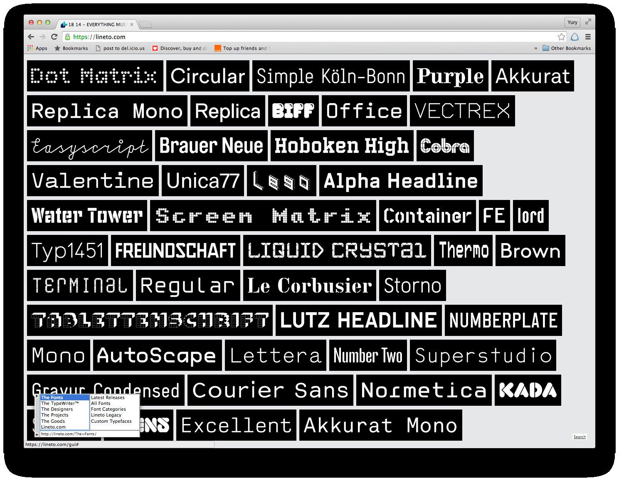Image resolution: width=619 pixels, height=481 pixels.
Task: Open 'All Fonts' submenu item
Action: pos(114,403)
